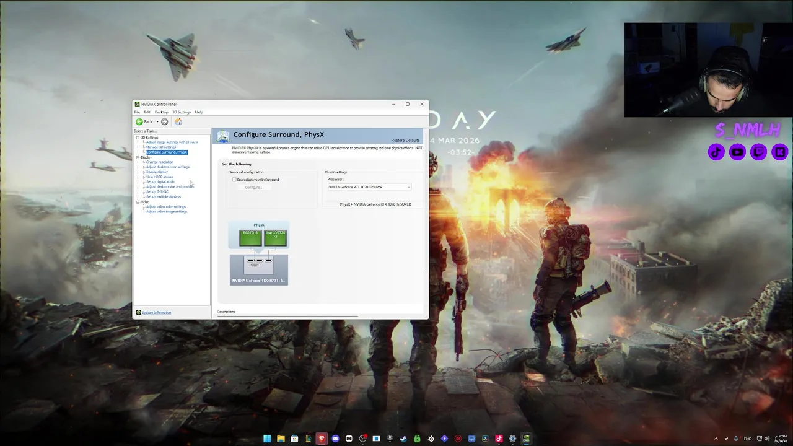Screen dimensions: 793x446
Task: Click the Configure... button
Action: pos(254,187)
